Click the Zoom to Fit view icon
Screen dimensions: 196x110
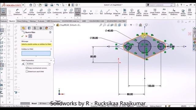click(x=101, y=25)
